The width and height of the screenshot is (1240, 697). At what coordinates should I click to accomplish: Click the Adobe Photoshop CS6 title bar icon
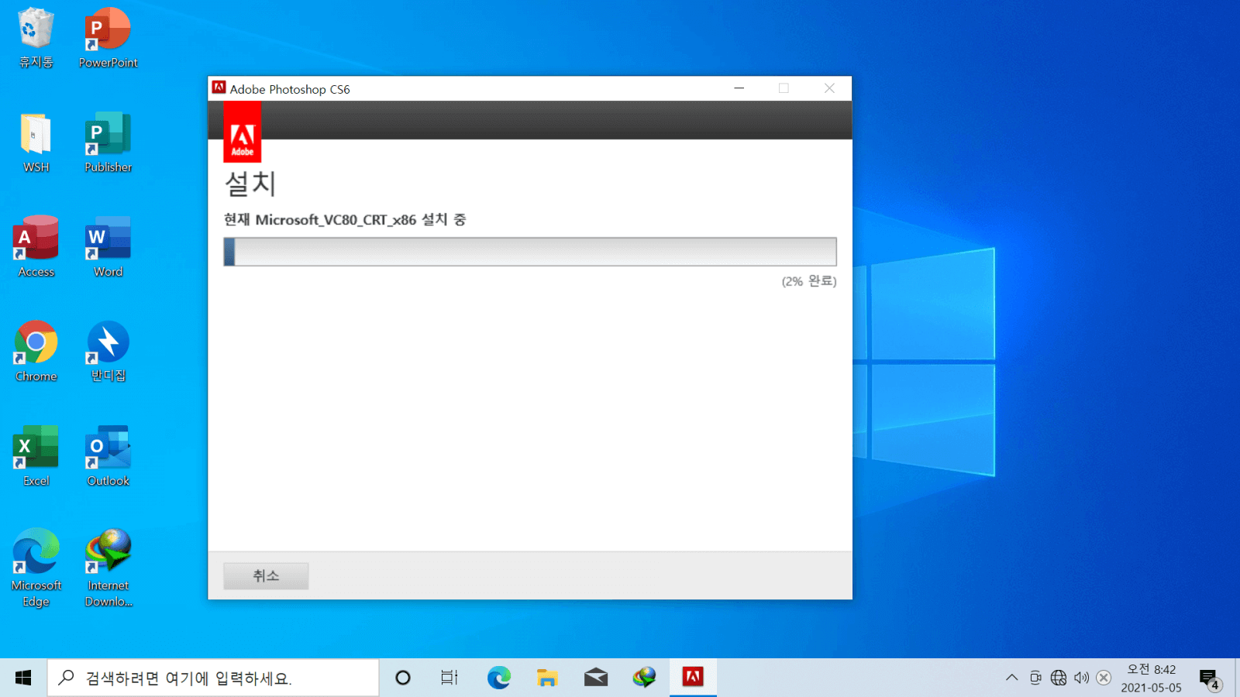coord(219,88)
